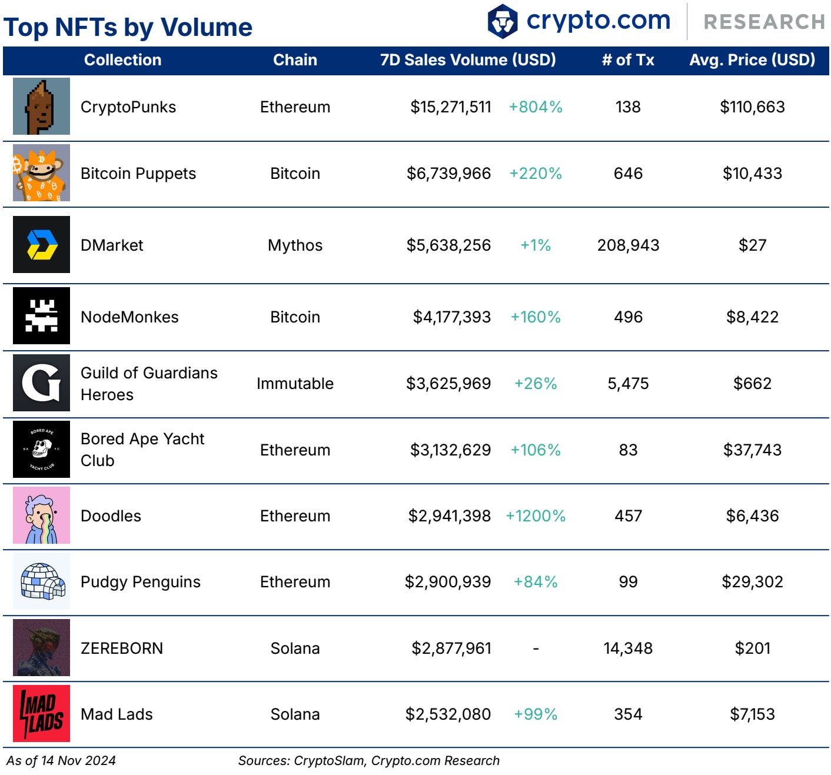831x775 pixels.
Task: Click the $7,153 average price value
Action: pos(752,714)
